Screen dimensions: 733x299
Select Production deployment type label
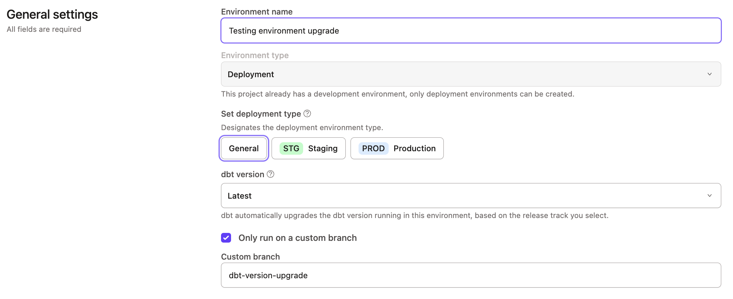414,148
